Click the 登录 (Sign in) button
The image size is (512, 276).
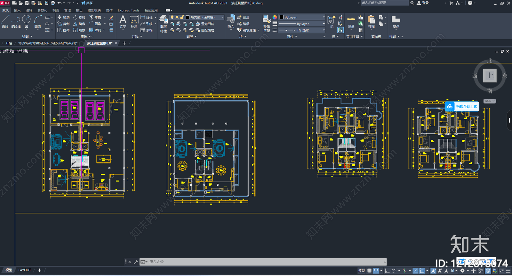coord(423,3)
